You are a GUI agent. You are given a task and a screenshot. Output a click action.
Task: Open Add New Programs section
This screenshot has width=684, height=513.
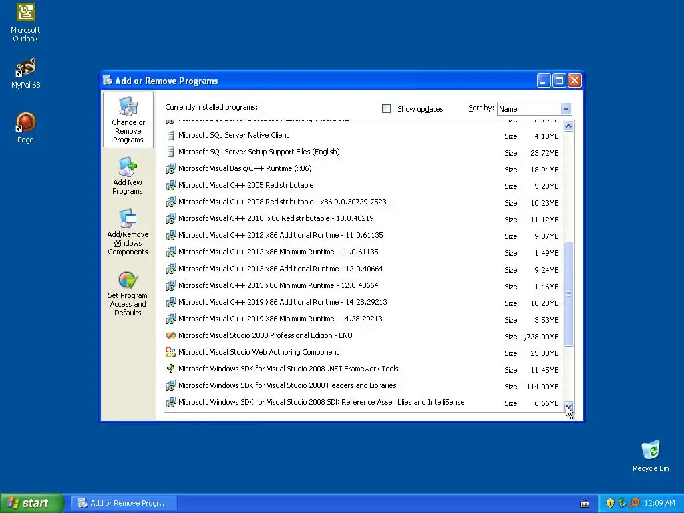[x=128, y=176]
